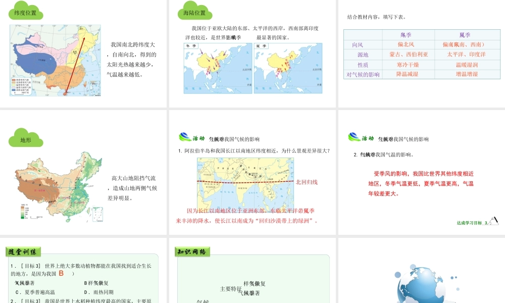
Task: Click the red arrow on the climate map
Action: coord(75,66)
